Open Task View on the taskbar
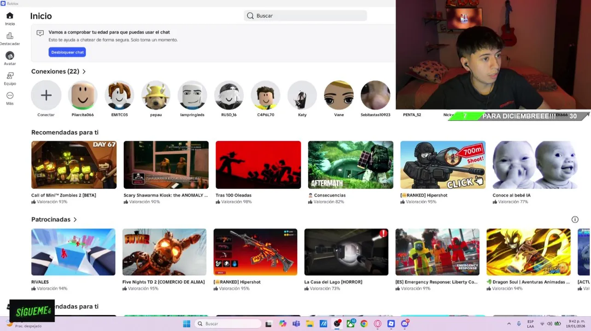Viewport: 591px width, 331px height. [x=269, y=324]
